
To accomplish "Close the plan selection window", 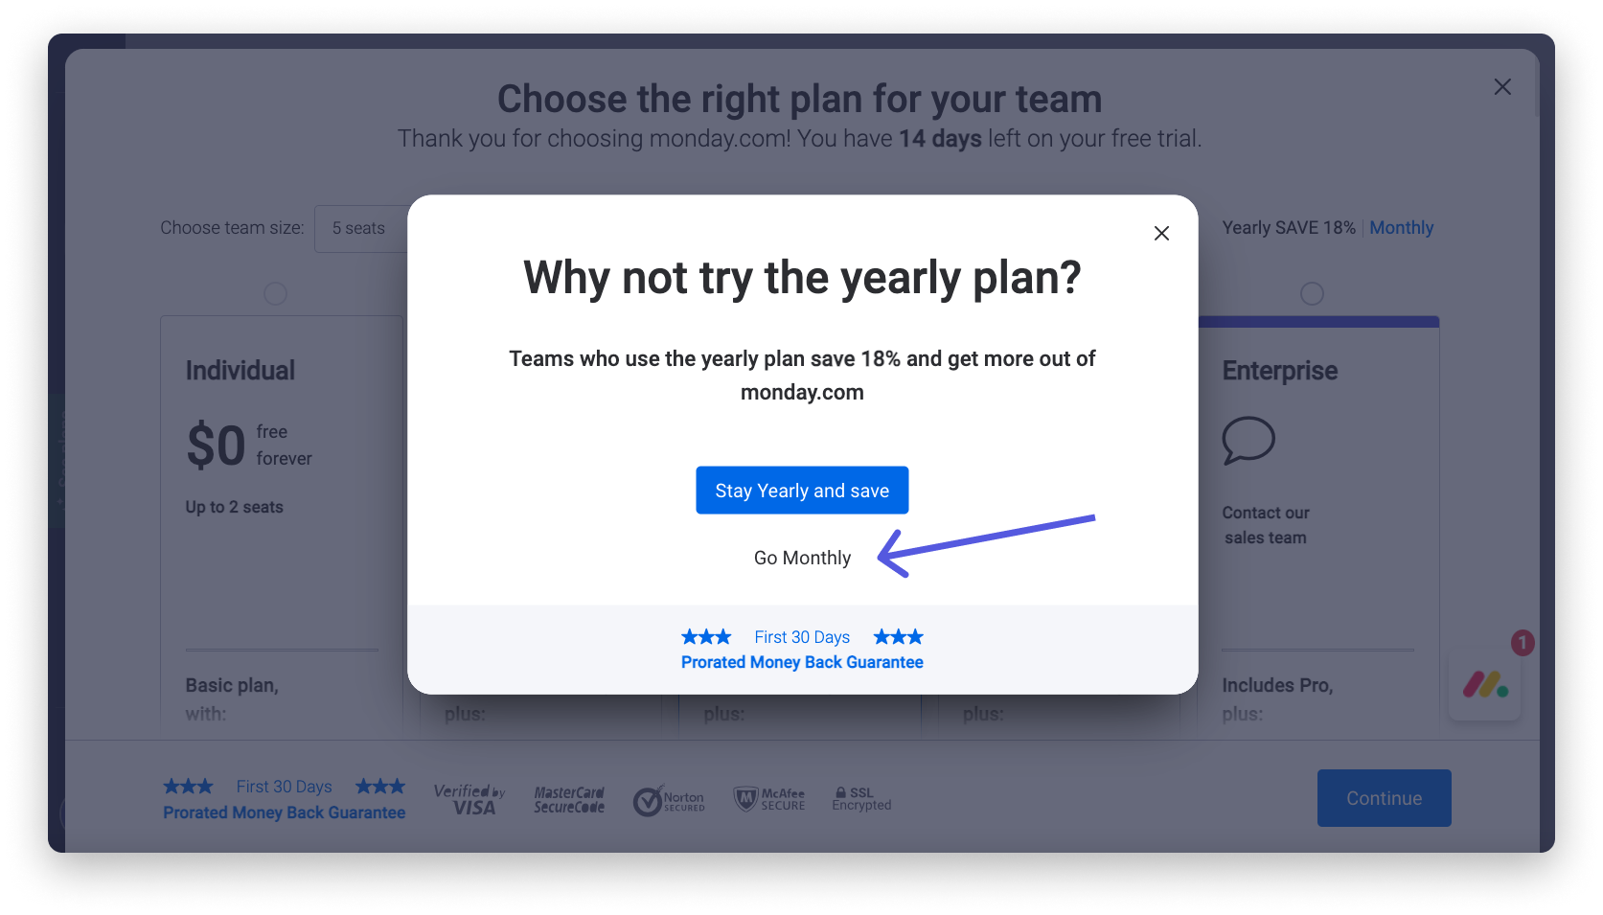I will [x=1502, y=87].
